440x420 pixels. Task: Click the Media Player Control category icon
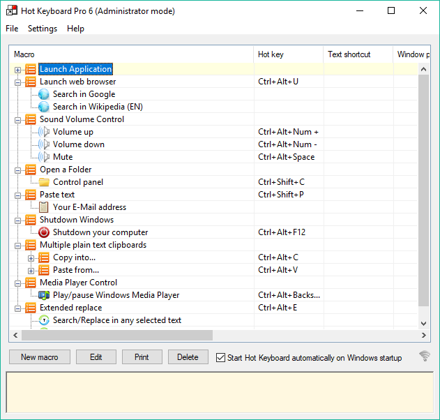[31, 283]
